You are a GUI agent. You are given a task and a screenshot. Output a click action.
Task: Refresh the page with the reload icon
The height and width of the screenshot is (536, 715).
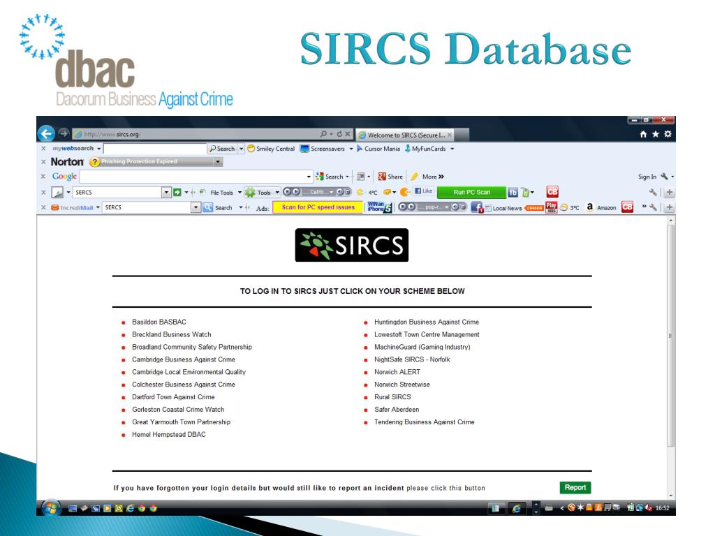(339, 134)
